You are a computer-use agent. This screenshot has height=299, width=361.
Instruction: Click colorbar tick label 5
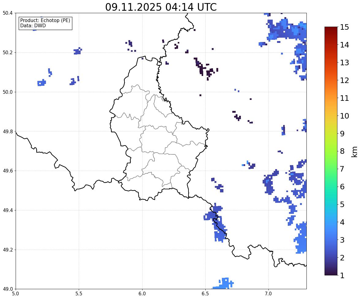tap(342, 204)
